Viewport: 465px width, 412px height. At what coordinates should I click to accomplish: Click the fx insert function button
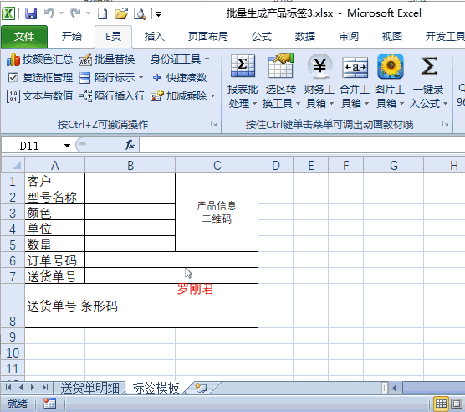130,145
